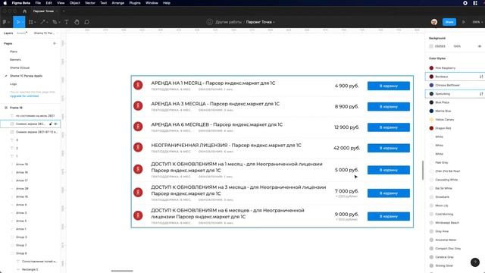Open the Plugins menu
Screen dimensions: 485x273
point(135,3)
